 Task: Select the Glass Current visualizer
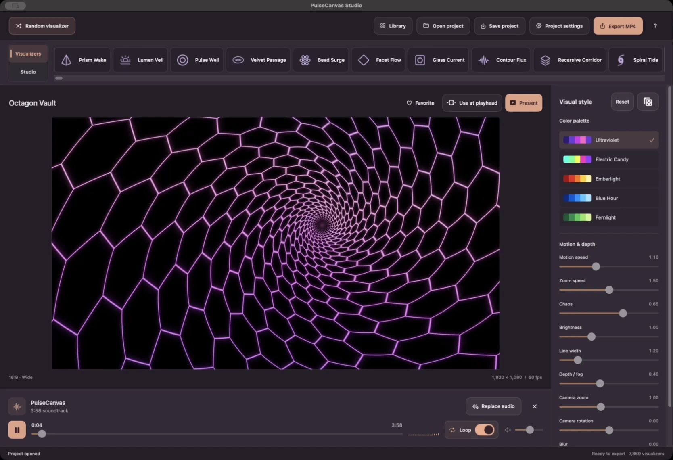click(439, 60)
